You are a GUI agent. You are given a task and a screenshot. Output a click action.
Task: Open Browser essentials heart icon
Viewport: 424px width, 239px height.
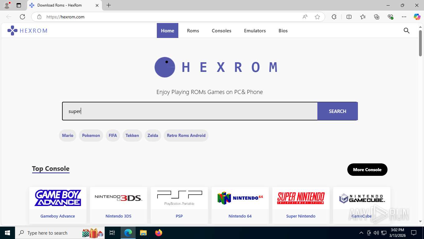coord(390,17)
